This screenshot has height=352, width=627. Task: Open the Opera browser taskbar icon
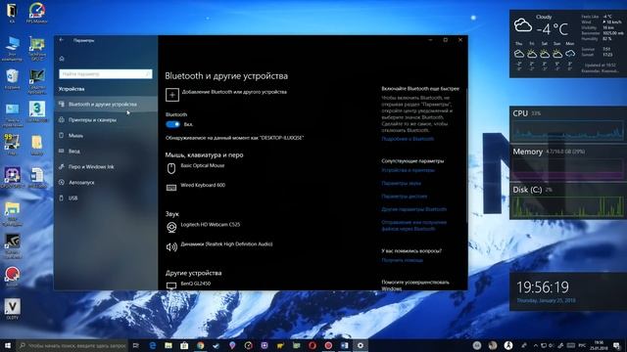tap(313, 345)
